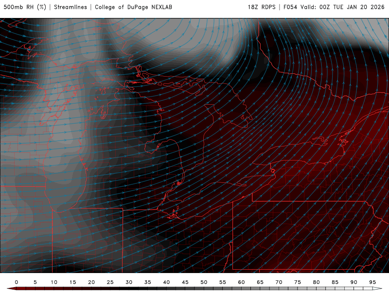Click the 90 label on the color bar

point(354,282)
